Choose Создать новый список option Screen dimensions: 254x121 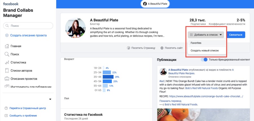(x=205, y=51)
